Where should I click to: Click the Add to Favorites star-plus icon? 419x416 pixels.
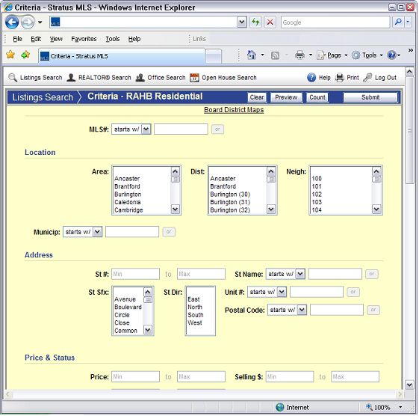[25, 55]
